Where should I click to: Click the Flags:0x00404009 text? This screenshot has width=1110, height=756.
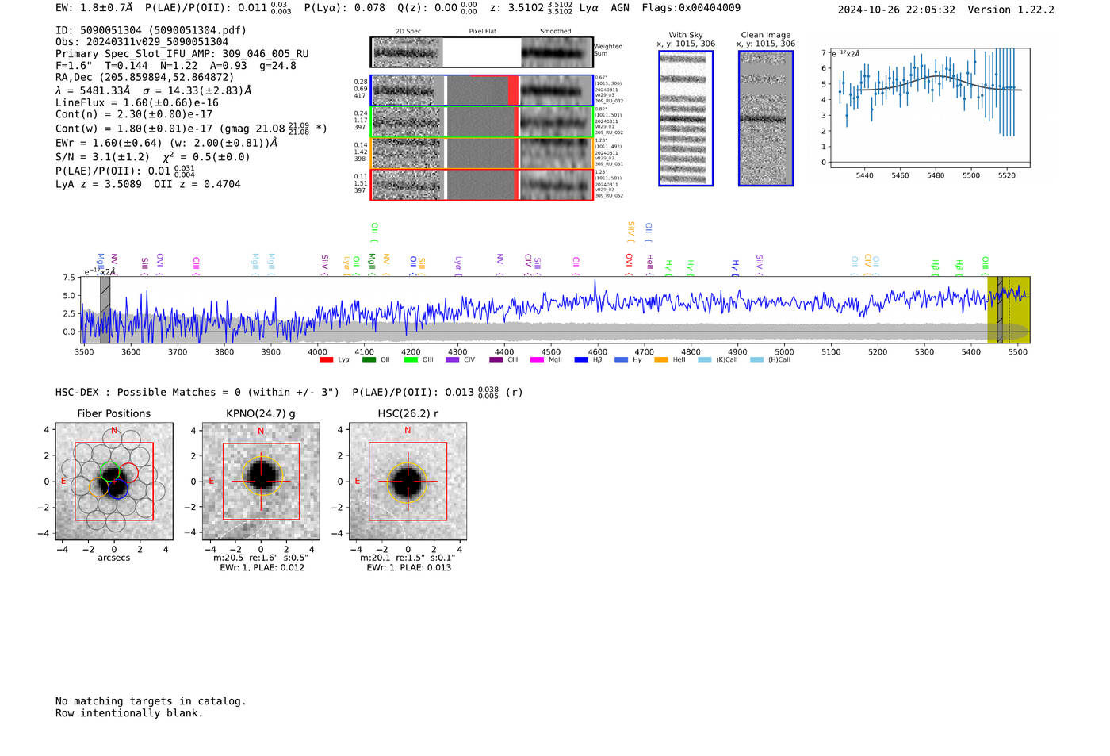691,8
